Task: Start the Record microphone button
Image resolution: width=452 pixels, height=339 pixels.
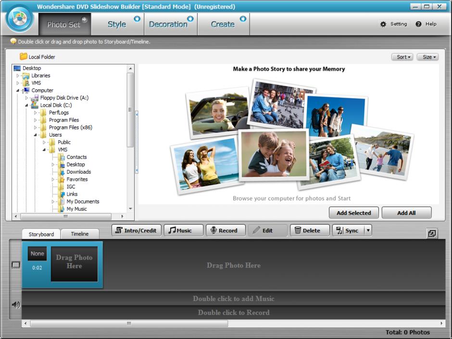Action: [226, 230]
